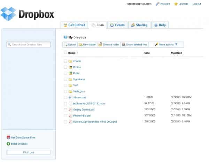Check the Signatures folder checkbox
Viewport: 209px width, 165px height.
point(65,79)
